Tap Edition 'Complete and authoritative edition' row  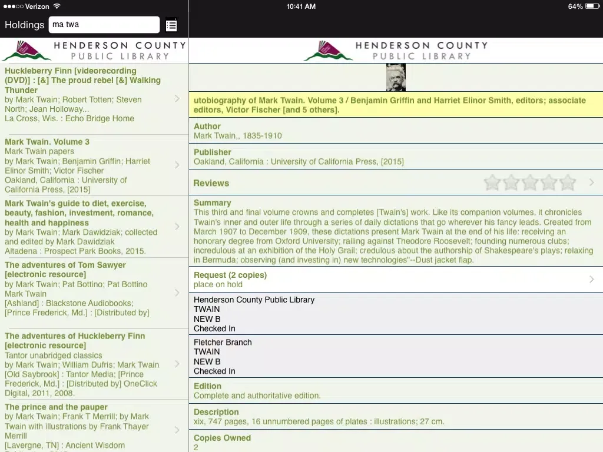[396, 391]
